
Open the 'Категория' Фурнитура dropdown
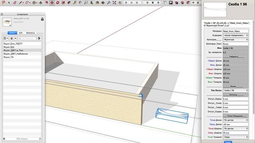tap(235, 40)
